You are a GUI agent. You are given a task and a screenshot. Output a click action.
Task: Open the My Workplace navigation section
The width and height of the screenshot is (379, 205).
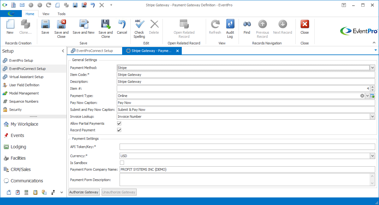pos(33,124)
